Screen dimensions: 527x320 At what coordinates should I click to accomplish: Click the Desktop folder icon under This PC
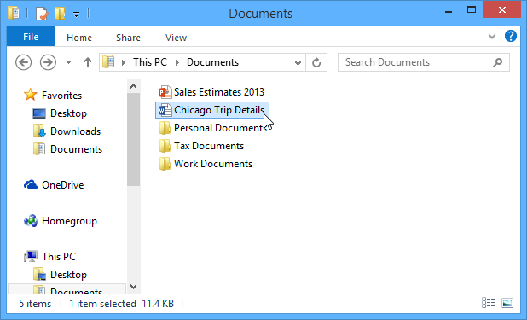(39, 275)
